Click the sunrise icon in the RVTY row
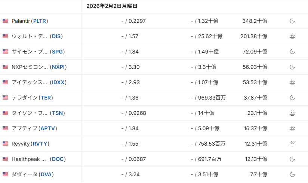This screenshot has height=183, width=308. click(292, 144)
